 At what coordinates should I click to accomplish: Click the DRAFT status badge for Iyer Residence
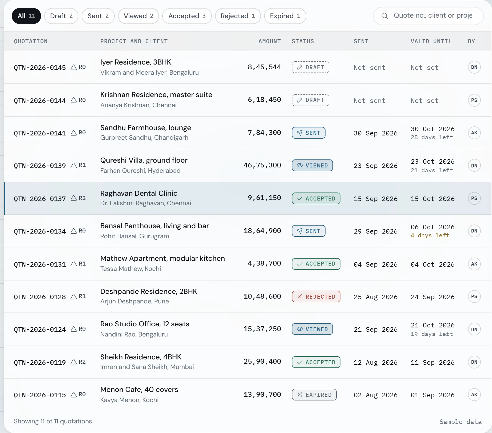point(311,67)
